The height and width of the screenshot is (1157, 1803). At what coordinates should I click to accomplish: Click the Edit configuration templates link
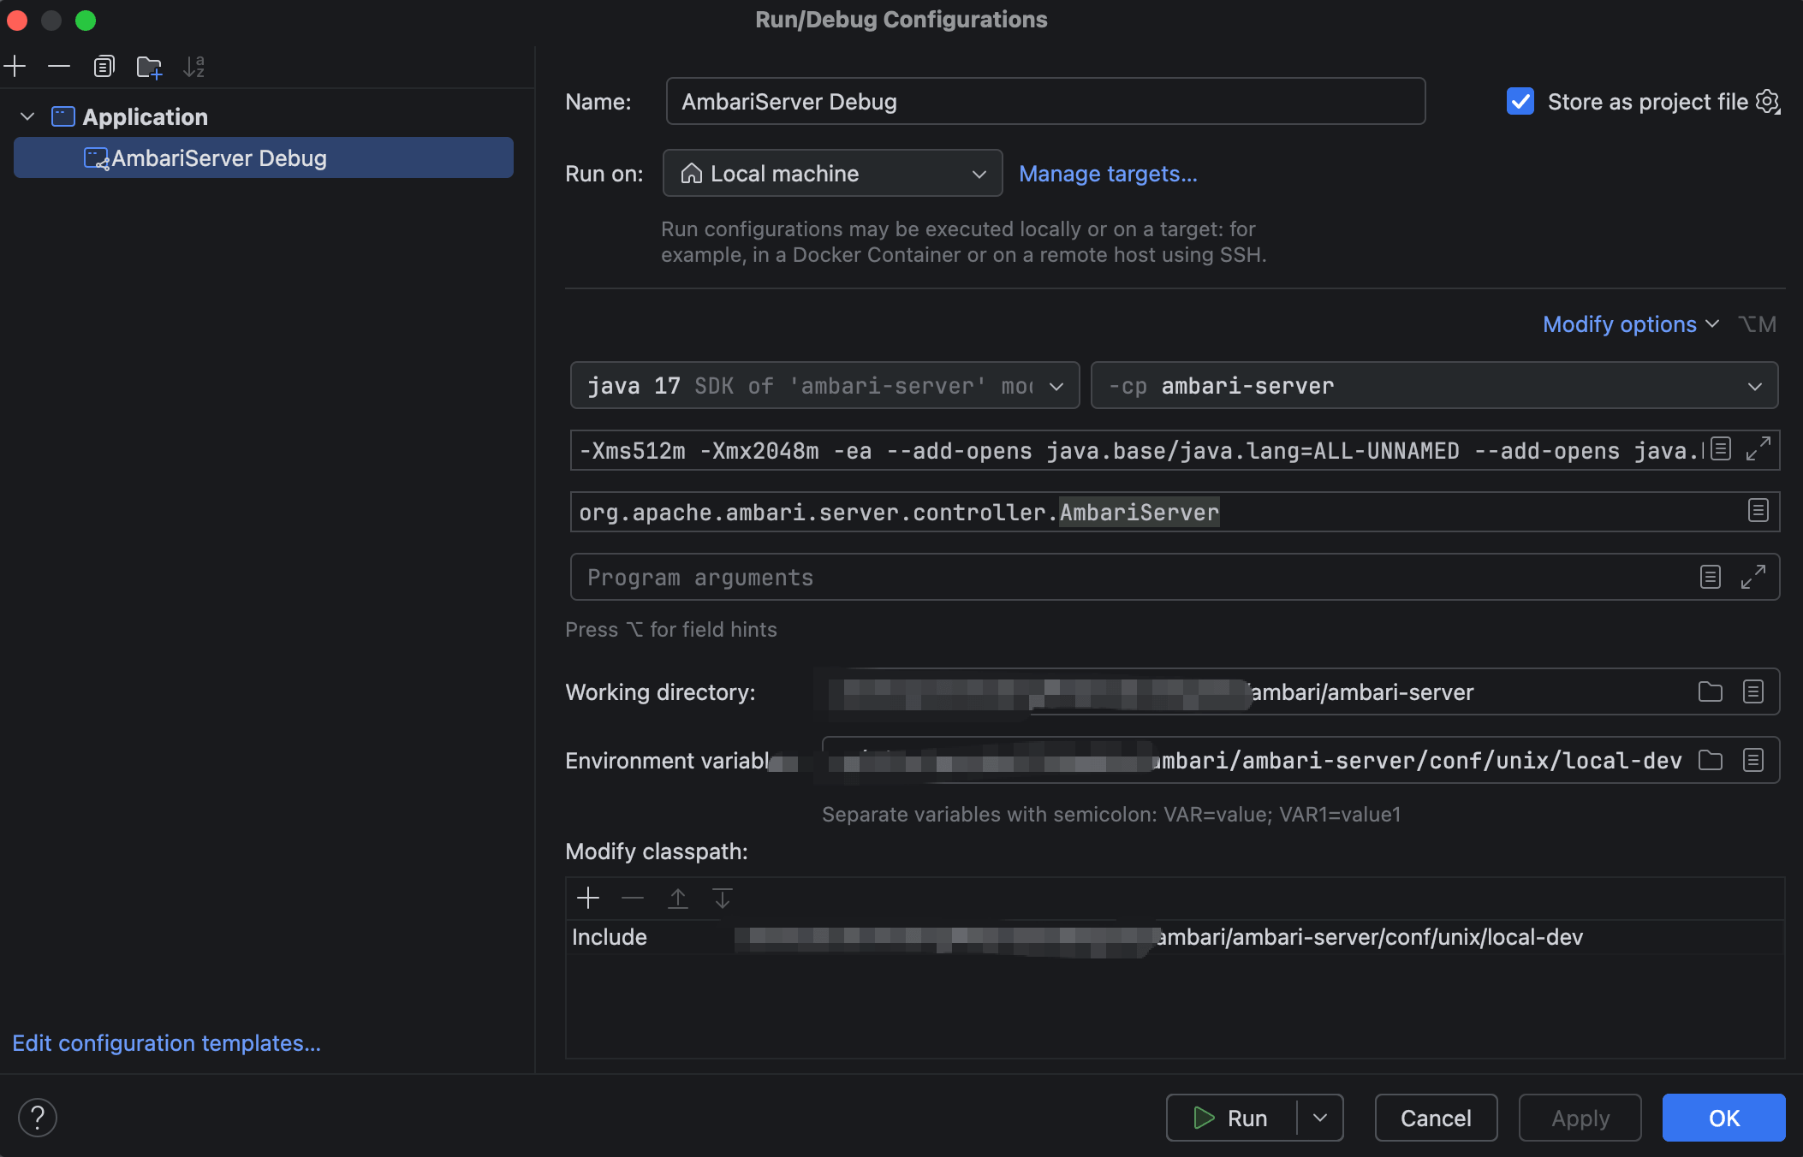(167, 1043)
